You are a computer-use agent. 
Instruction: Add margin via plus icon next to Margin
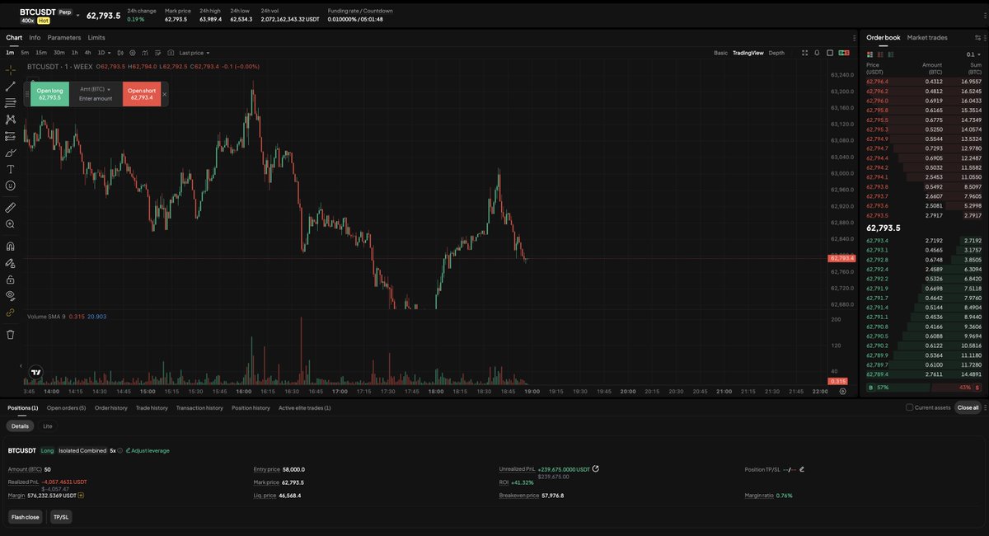[81, 496]
